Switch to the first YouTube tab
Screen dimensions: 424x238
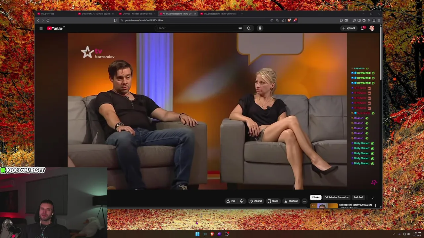click(55, 14)
